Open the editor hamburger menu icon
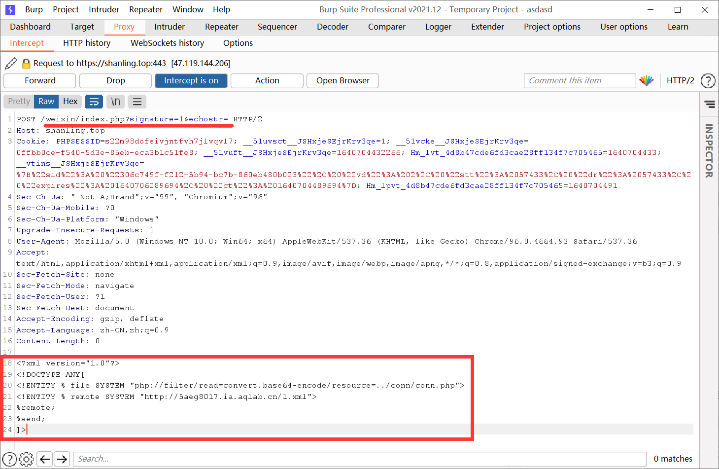 [137, 102]
